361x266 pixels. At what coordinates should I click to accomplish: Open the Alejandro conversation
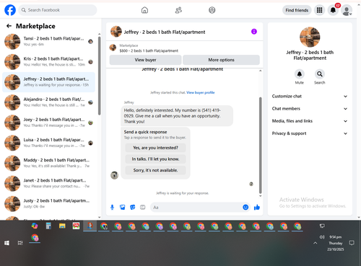48,102
